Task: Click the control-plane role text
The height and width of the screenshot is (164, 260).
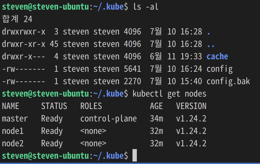Action: (109, 119)
